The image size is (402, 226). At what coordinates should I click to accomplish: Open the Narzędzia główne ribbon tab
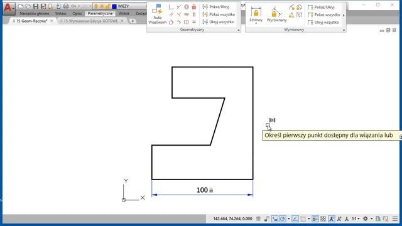coord(34,13)
